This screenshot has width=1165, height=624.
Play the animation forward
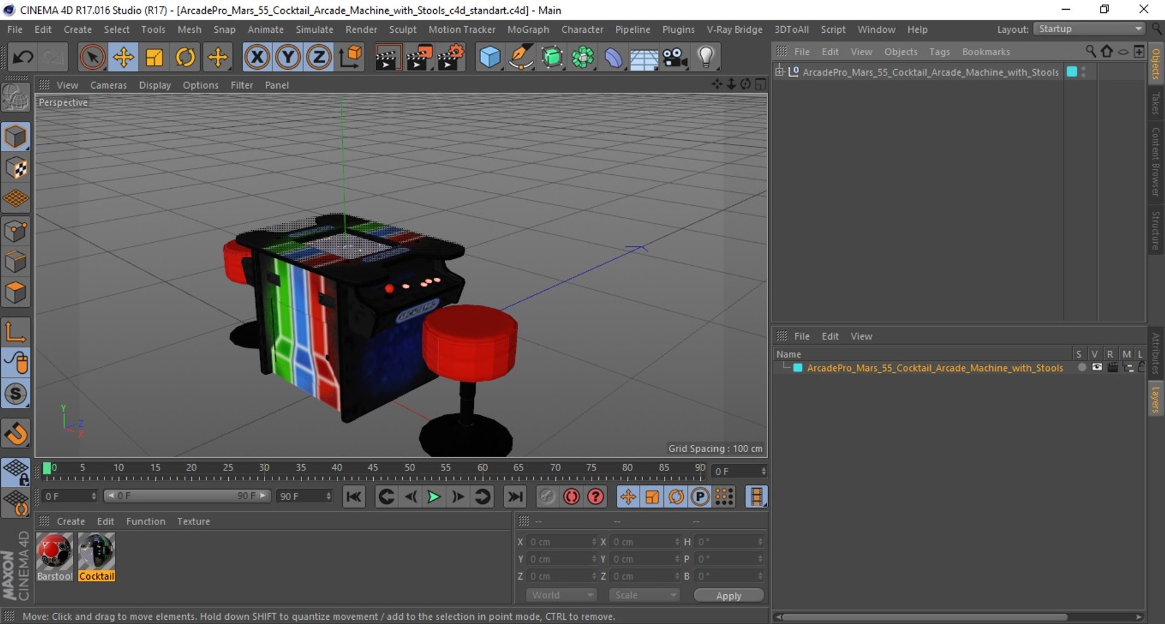[x=434, y=497]
